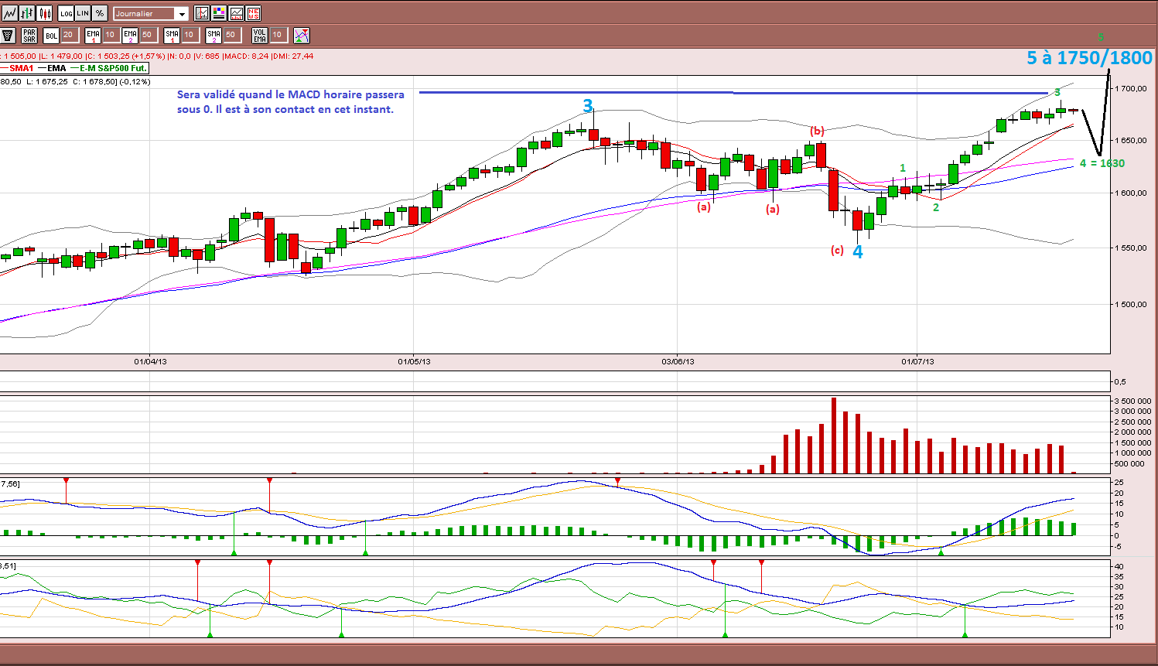Viewport: 1158px width, 666px height.
Task: Click the EMA 1 button
Action: pyautogui.click(x=93, y=35)
